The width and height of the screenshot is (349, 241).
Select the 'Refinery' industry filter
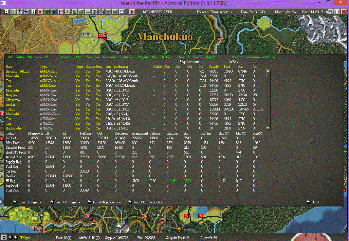click(x=65, y=57)
